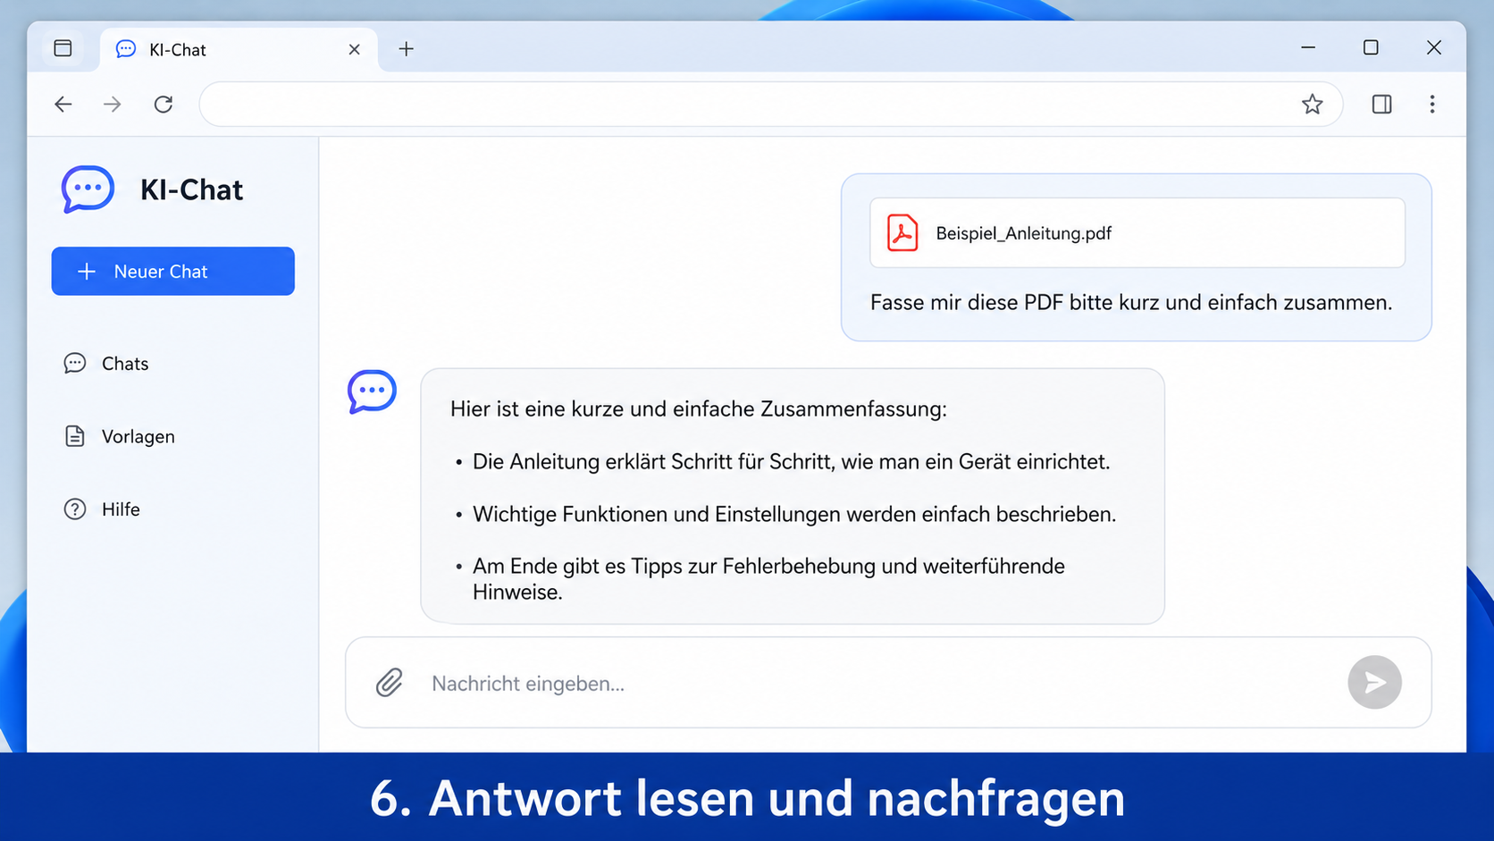The height and width of the screenshot is (841, 1494).
Task: Click bullet 'Wichtige Funktionen und Einstellungen'
Action: tap(793, 514)
